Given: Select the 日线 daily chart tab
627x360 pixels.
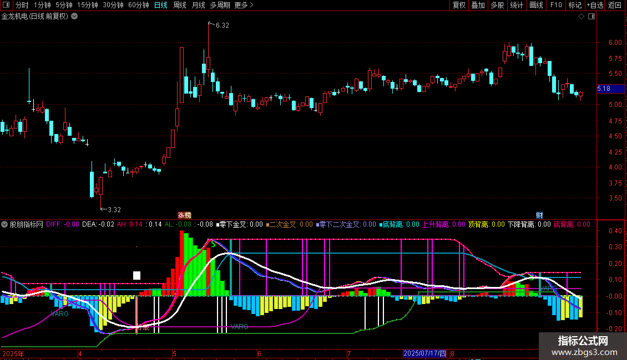Looking at the screenshot, I should pyautogui.click(x=161, y=5).
